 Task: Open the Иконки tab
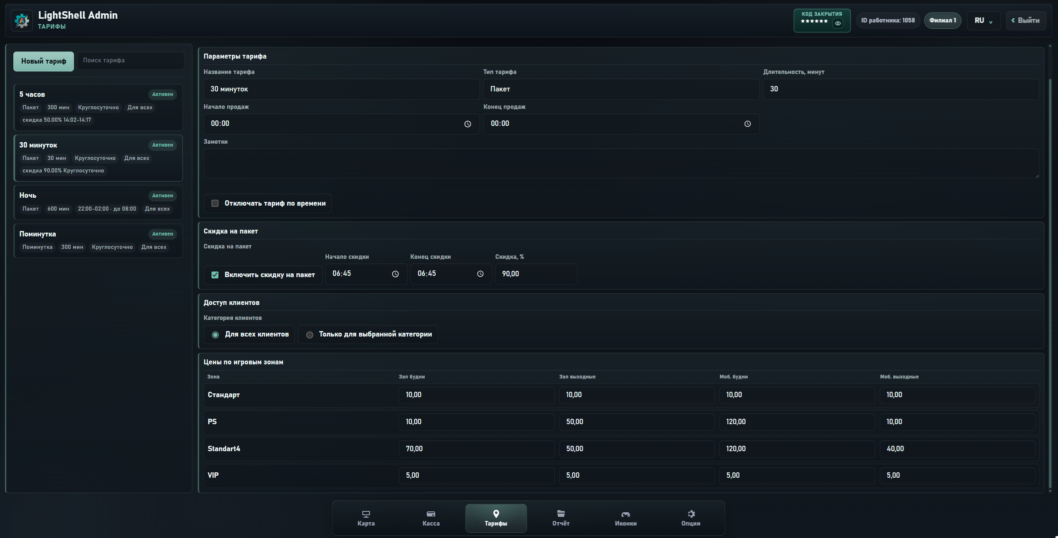(x=626, y=518)
